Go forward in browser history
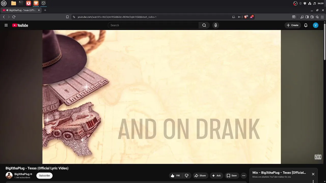The width and height of the screenshot is (326, 183). [9, 17]
